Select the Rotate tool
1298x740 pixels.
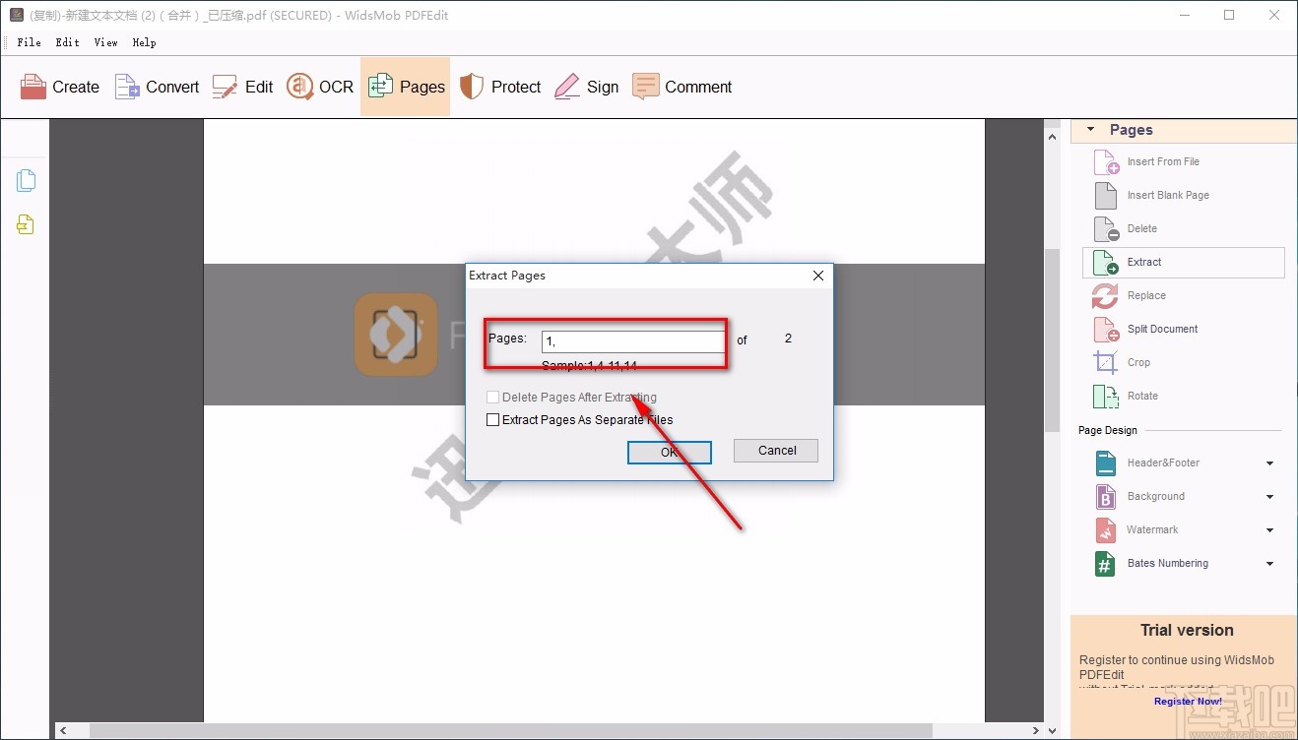(1142, 396)
